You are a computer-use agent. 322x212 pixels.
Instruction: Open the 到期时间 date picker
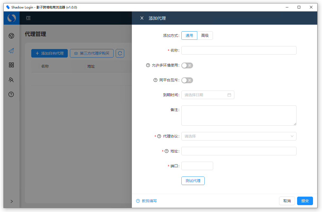[208, 95]
